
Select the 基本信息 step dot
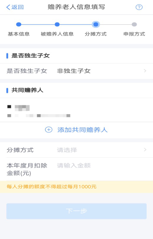coord(19,24)
